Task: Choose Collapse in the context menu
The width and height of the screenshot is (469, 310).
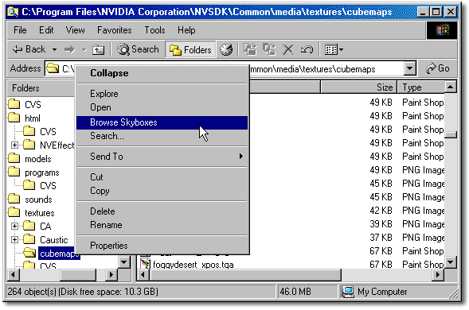Action: click(x=162, y=73)
